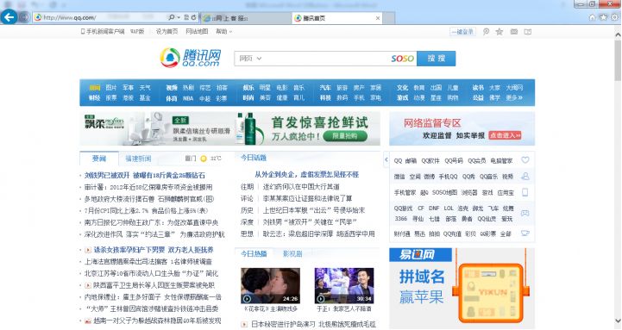Click the star icon beside 一键登录

click(x=499, y=32)
